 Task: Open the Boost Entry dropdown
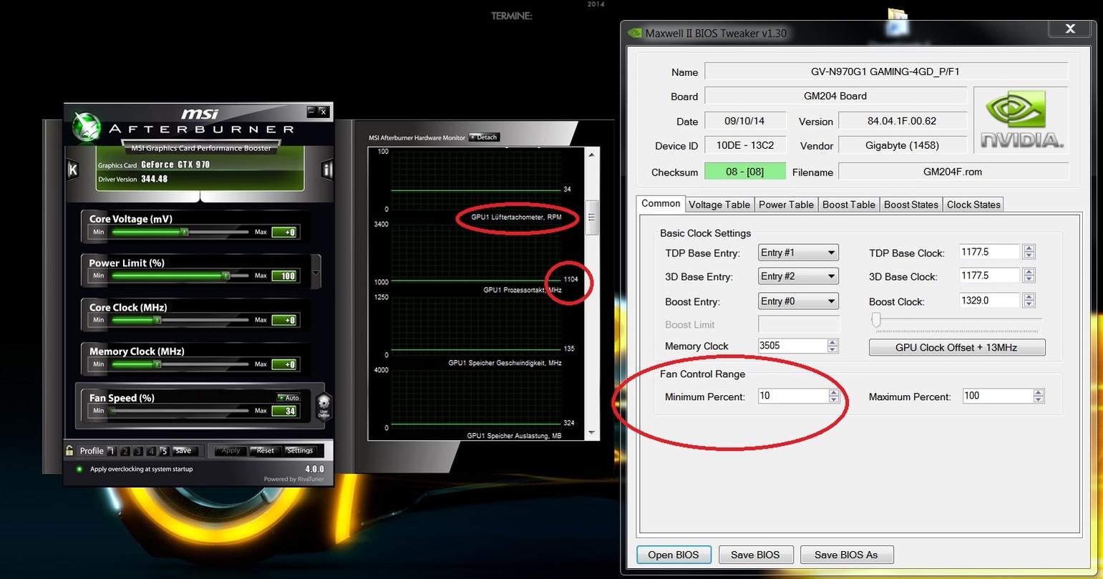point(798,301)
